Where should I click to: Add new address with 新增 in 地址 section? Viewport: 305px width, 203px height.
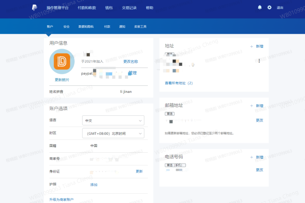coord(257,46)
